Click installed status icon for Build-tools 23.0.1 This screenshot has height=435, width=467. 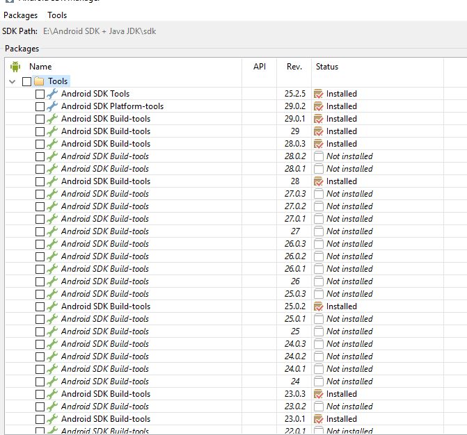[319, 419]
